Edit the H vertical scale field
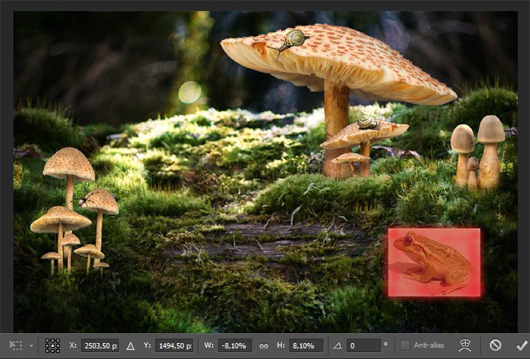The image size is (530, 359). coord(306,345)
